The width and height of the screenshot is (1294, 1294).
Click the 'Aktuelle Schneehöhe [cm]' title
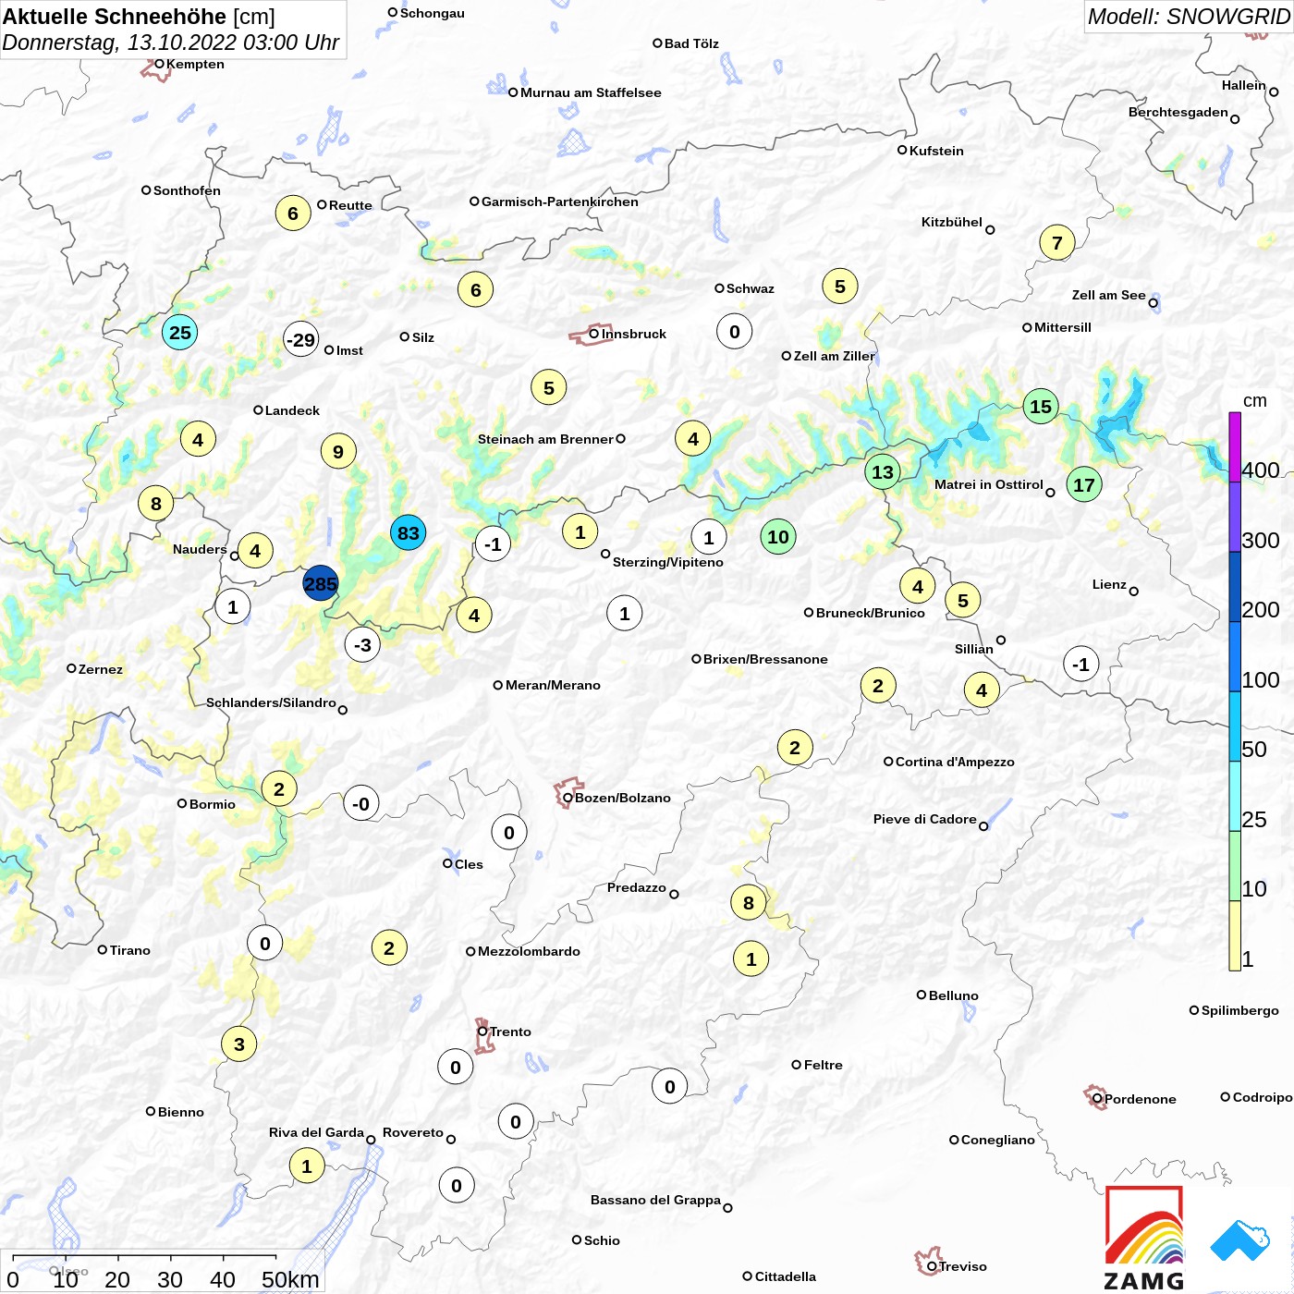(139, 17)
